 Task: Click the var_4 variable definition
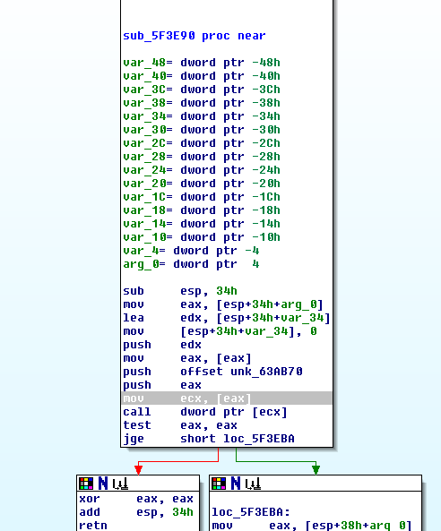[x=191, y=251]
